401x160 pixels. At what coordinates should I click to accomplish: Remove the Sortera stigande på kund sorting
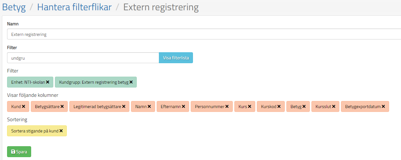[x=61, y=131]
